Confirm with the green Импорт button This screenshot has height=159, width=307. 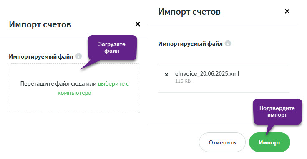[x=269, y=142]
